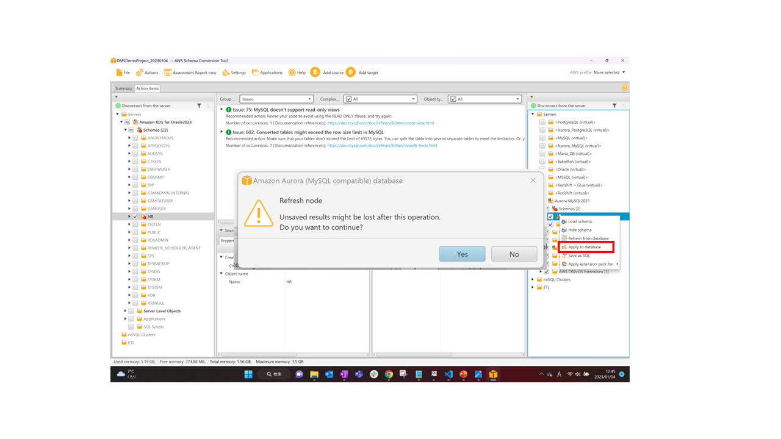The width and height of the screenshot is (781, 439).
Task: Click Yes in the Refresh node dialog
Action: point(462,254)
